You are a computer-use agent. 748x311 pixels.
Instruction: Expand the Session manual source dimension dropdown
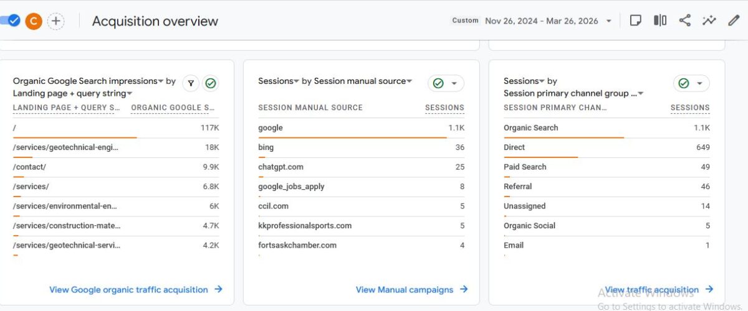[410, 81]
